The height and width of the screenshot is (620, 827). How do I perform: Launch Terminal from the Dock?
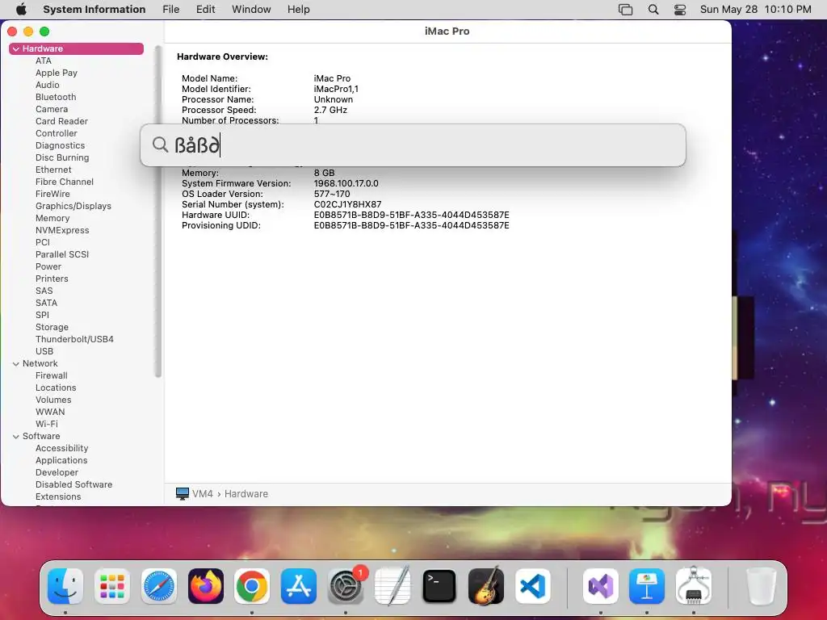tap(439, 586)
